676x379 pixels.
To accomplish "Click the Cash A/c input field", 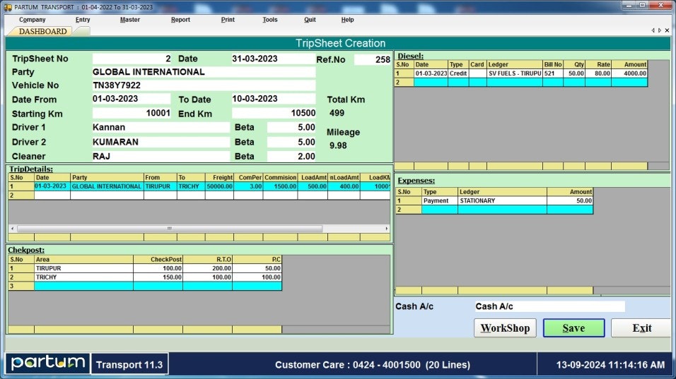I will coord(549,306).
